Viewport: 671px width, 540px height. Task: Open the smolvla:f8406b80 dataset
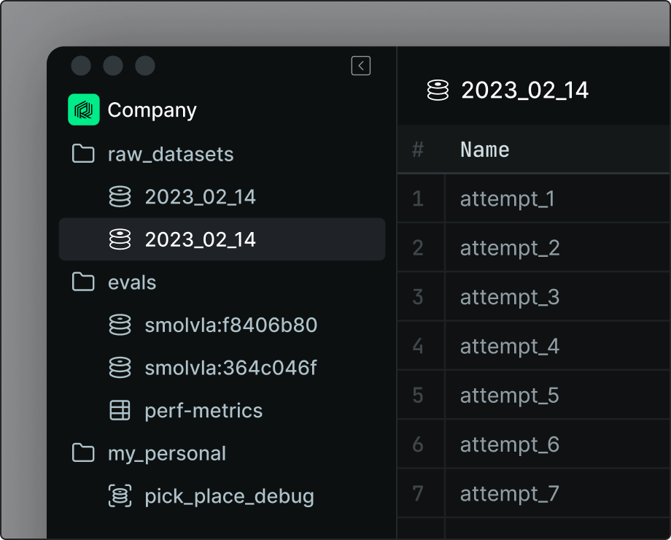point(232,325)
